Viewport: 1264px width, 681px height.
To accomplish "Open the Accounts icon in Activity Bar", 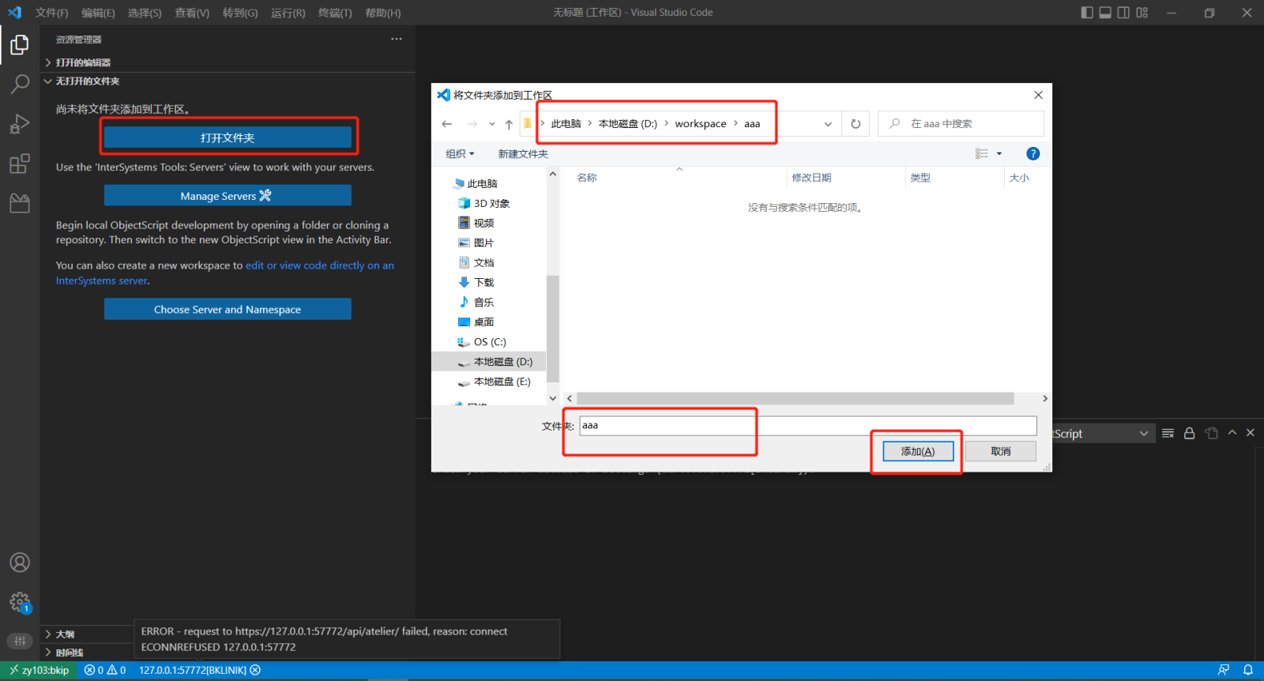I will [x=20, y=562].
